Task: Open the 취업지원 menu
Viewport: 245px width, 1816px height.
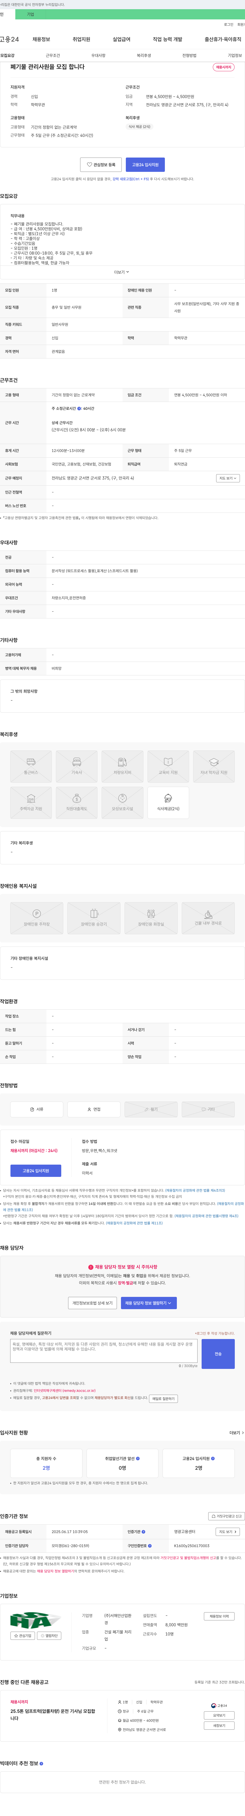Action: click(82, 40)
